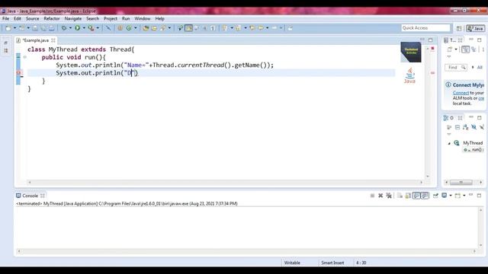This screenshot has height=274, width=488.
Task: Click in the Quick Access field
Action: [x=425, y=28]
